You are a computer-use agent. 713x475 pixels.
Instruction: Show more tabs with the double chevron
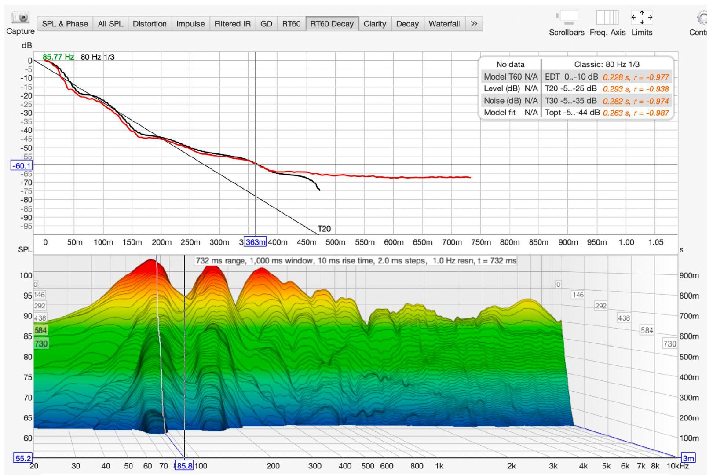coord(474,24)
